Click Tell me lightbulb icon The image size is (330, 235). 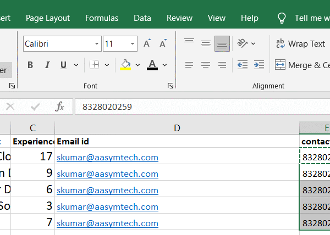(x=282, y=18)
